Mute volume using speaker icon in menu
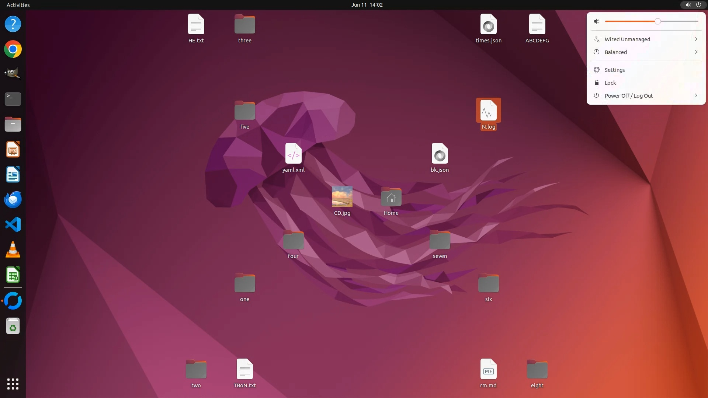 (597, 21)
